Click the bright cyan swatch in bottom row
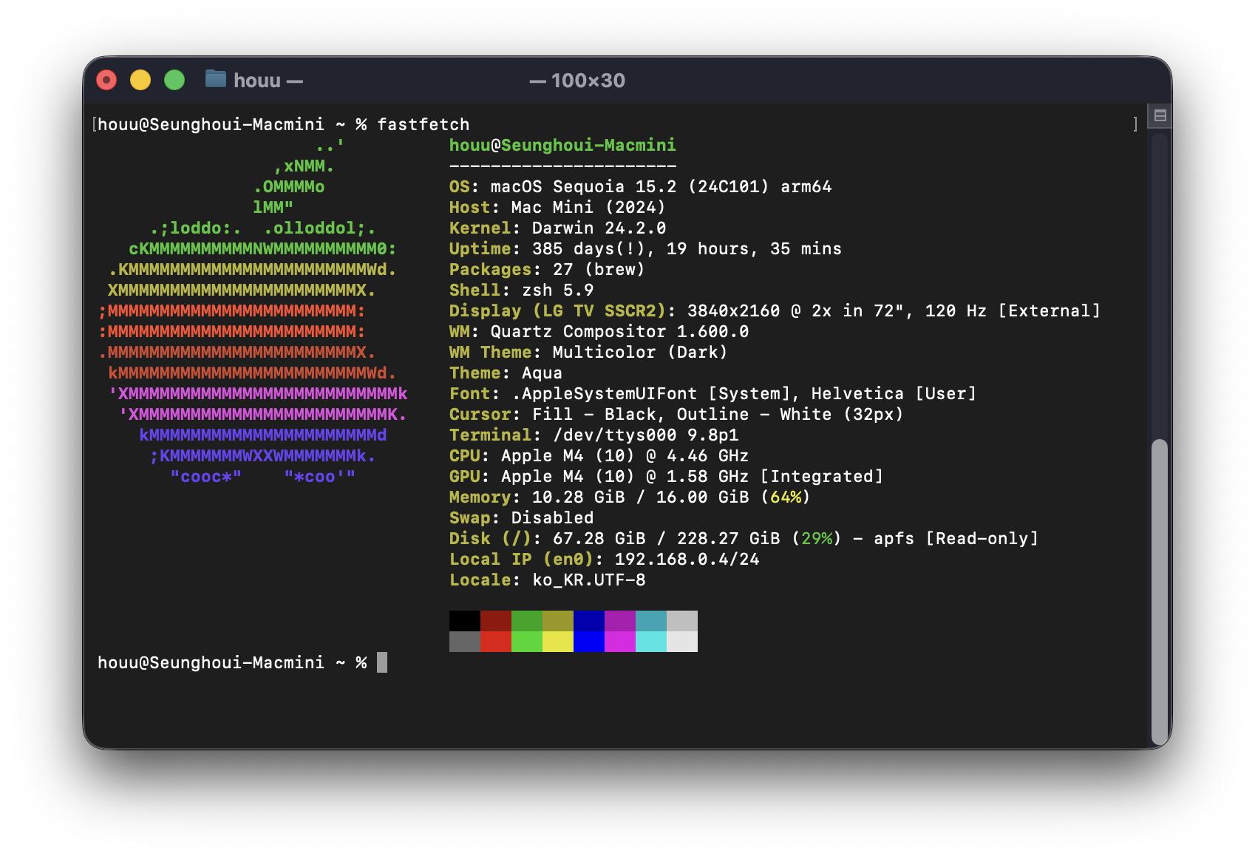 [650, 642]
